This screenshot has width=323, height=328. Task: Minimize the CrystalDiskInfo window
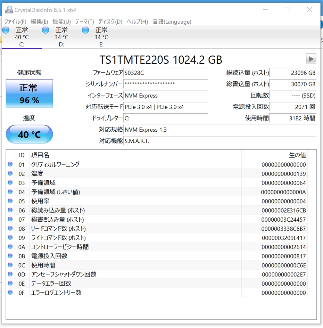click(265, 10)
